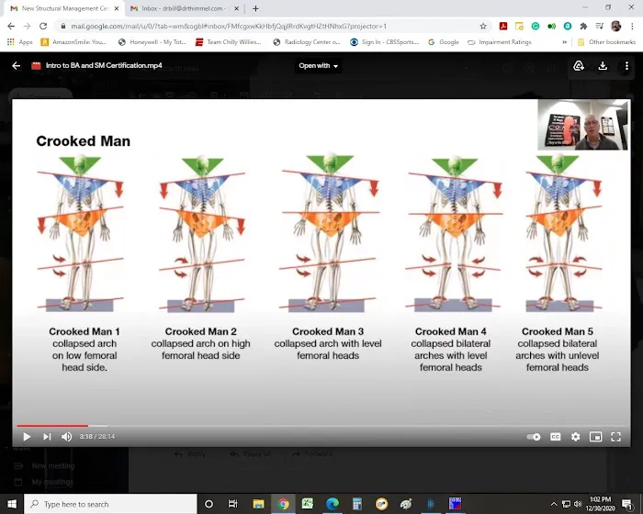Open more actions three-dot menu

[626, 66]
